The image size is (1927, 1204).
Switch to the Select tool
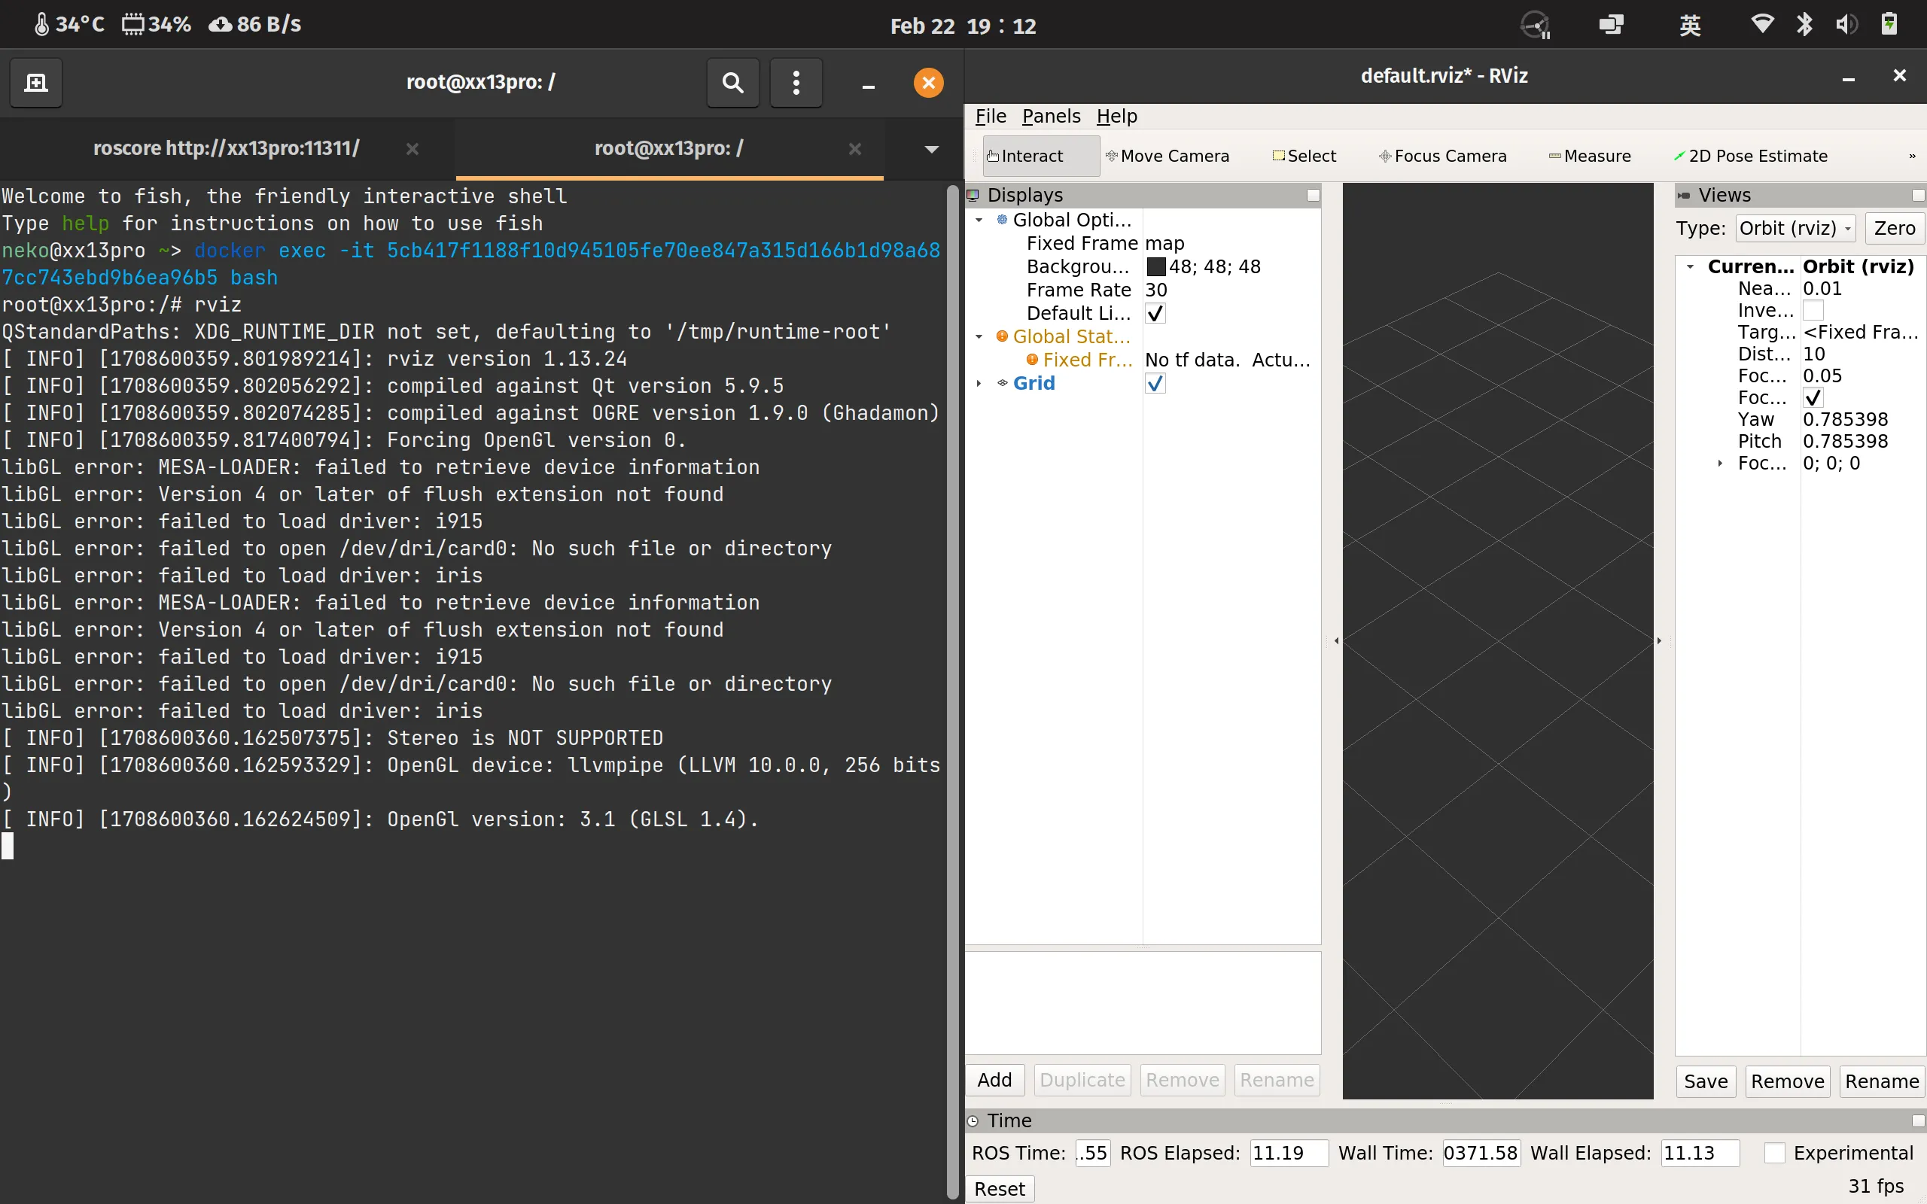point(1304,156)
